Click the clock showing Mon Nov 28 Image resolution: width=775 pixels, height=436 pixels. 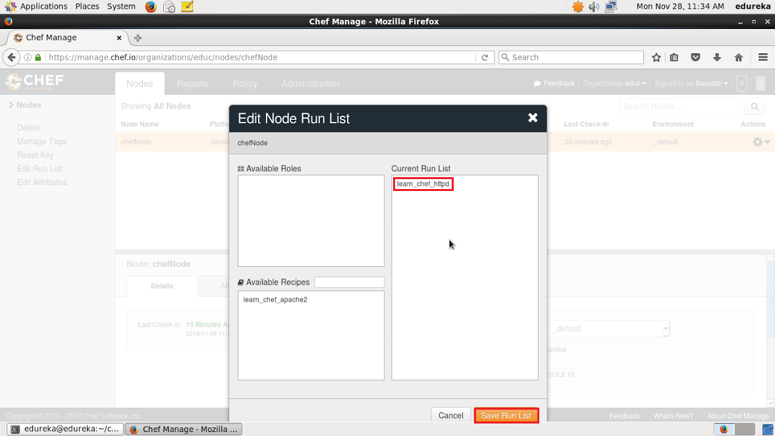click(680, 7)
